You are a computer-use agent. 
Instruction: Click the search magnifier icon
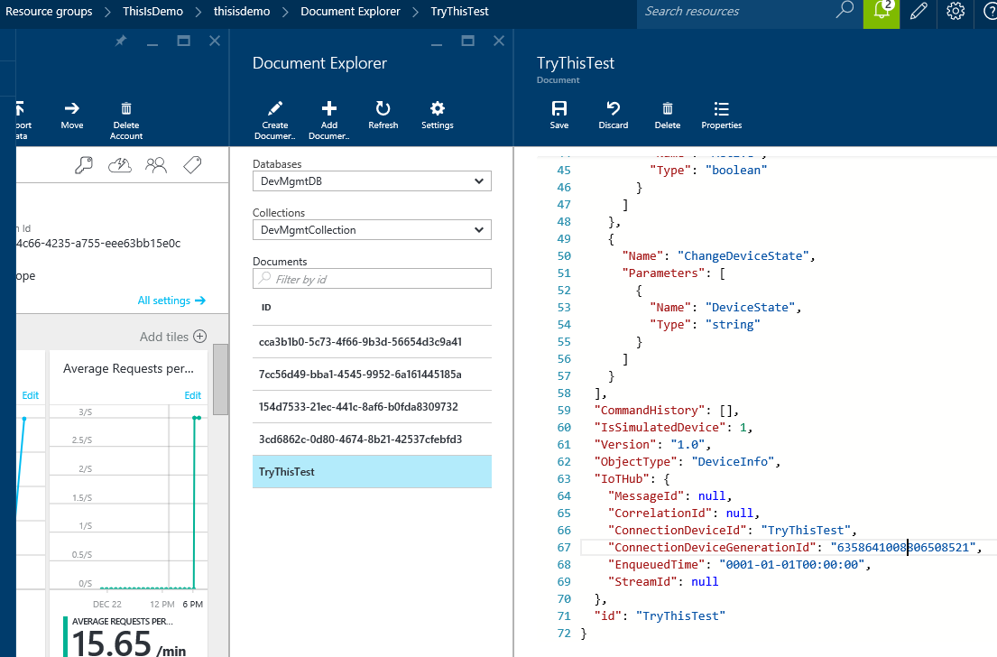[845, 10]
